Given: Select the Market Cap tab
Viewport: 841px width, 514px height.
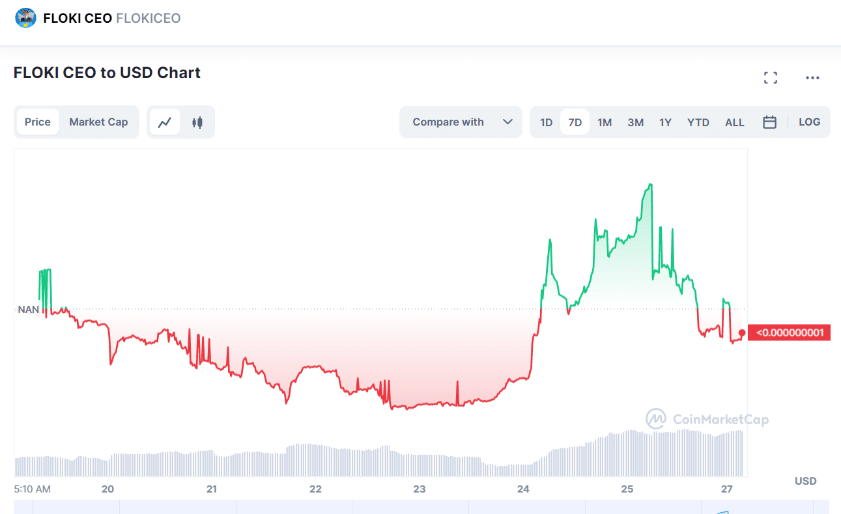Looking at the screenshot, I should pos(98,122).
